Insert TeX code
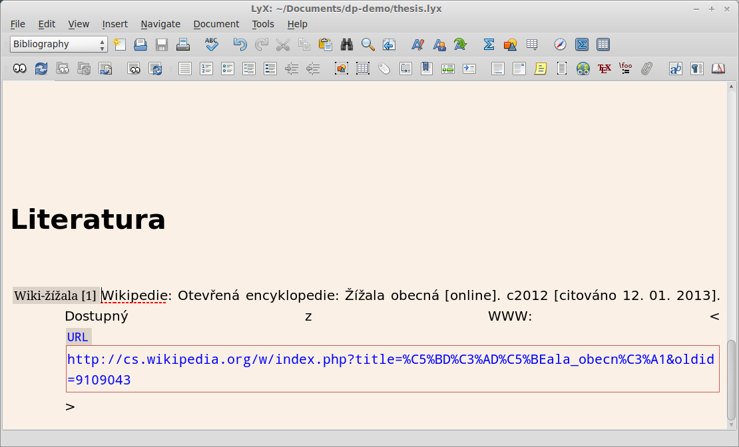This screenshot has height=447, width=739. coord(605,69)
